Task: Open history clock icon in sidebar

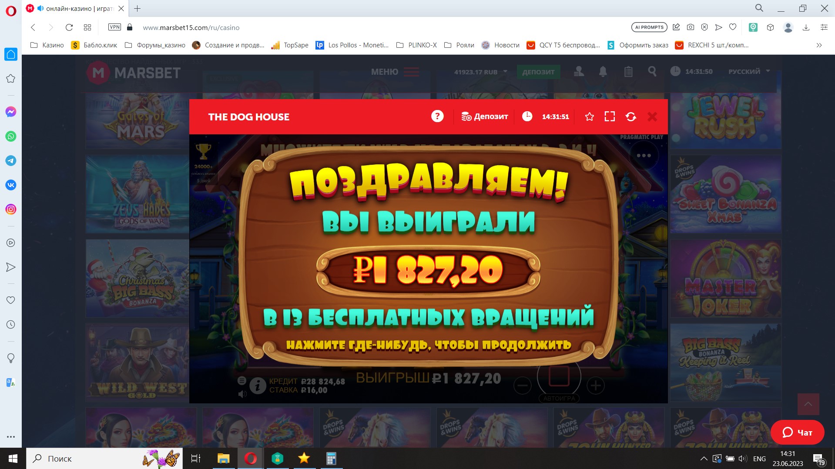Action: click(x=11, y=325)
